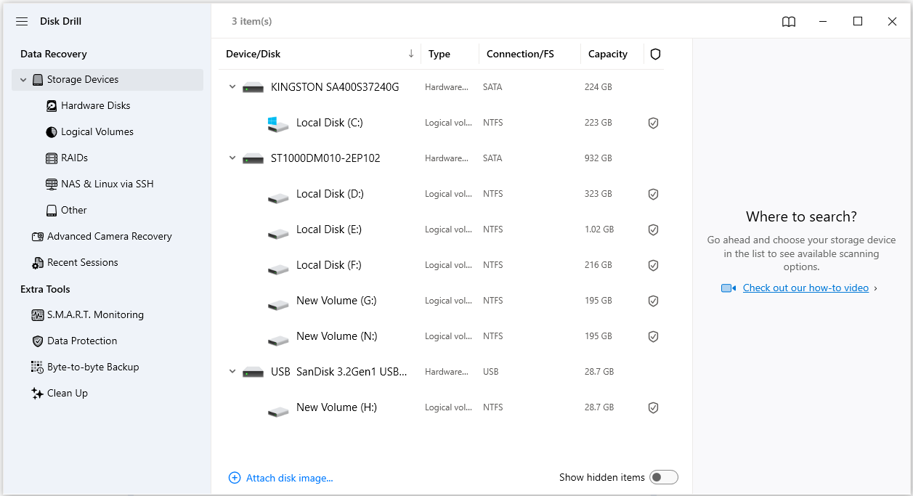The width and height of the screenshot is (913, 496).
Task: Click the shield status icon for Local Disk (C:)
Action: point(653,123)
